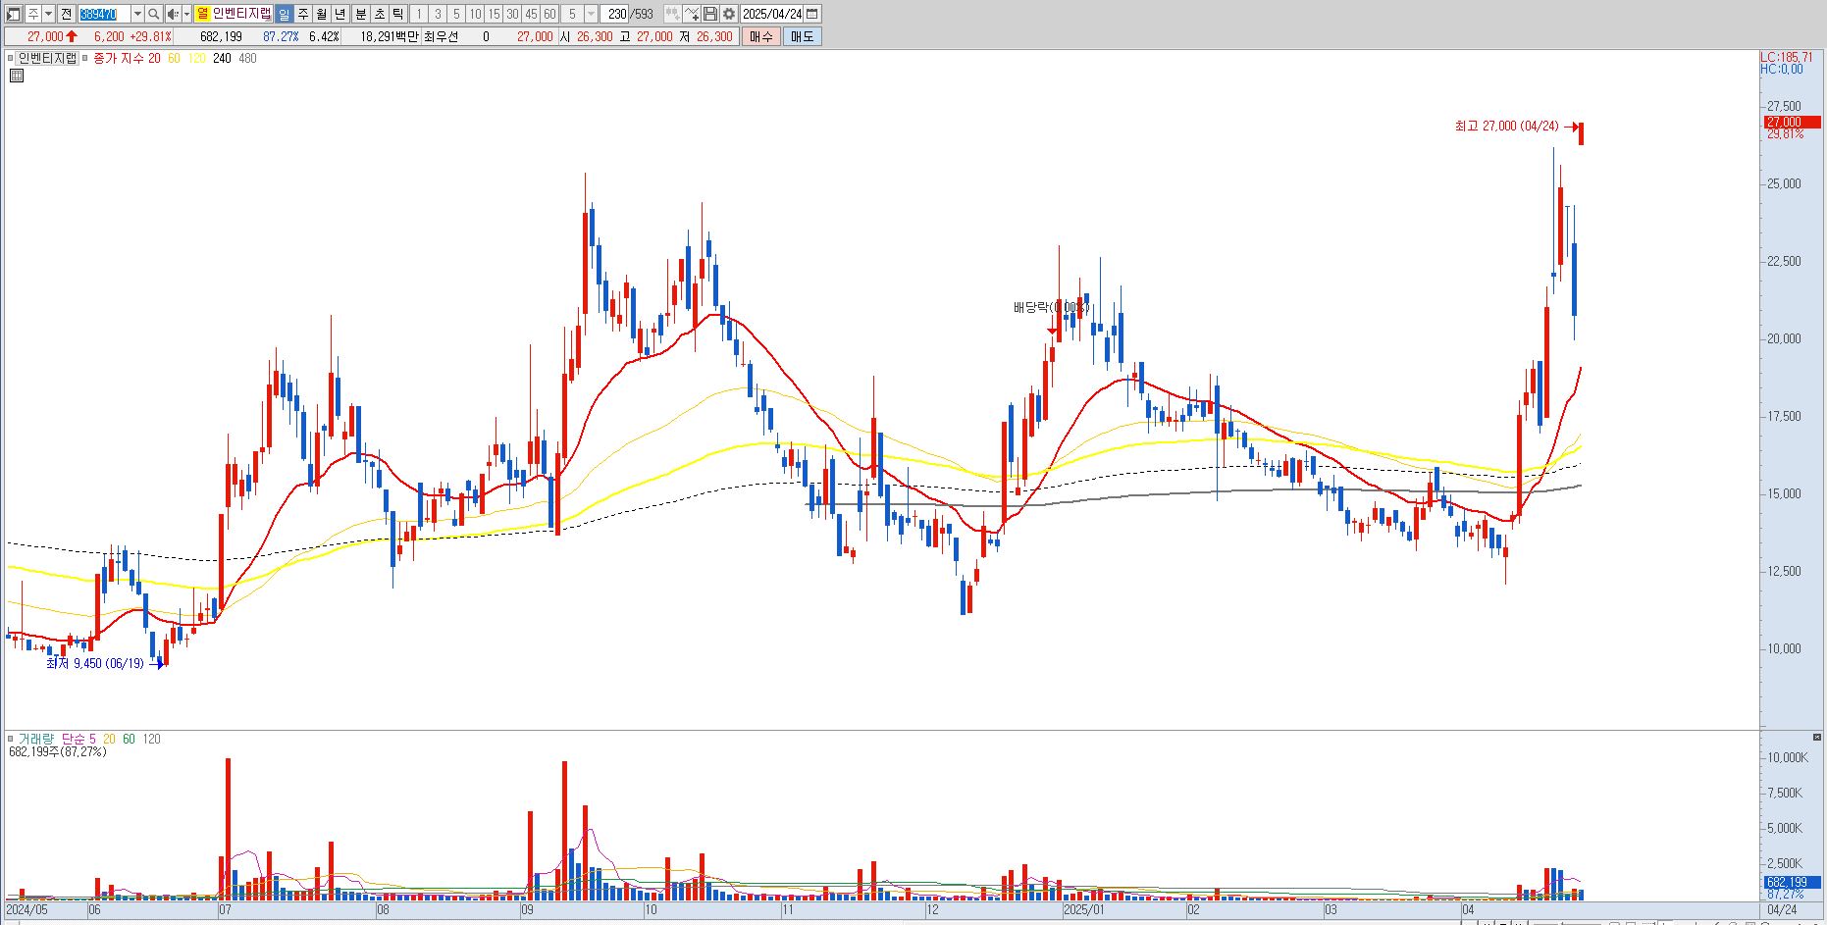Expand the 주 market type dropdown arrow
This screenshot has height=925, width=1827.
pos(48,14)
